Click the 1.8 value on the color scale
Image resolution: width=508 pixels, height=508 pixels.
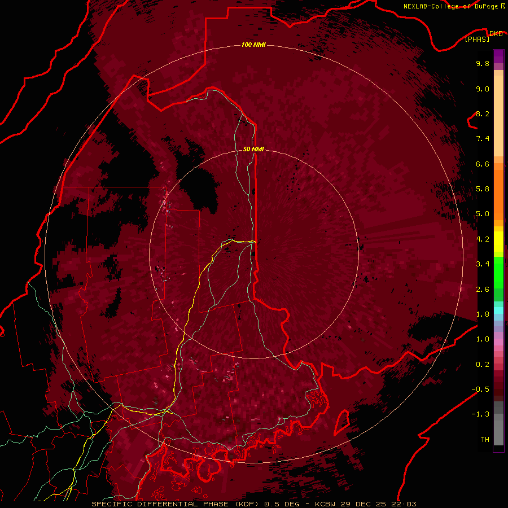pos(483,314)
